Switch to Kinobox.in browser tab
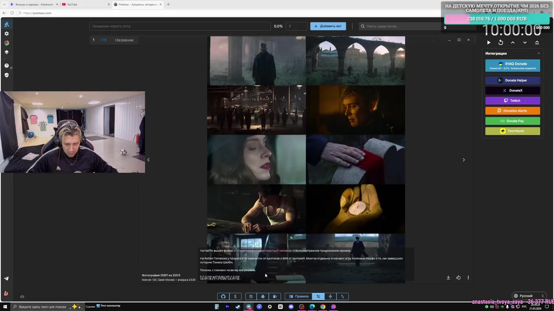 [34, 4]
